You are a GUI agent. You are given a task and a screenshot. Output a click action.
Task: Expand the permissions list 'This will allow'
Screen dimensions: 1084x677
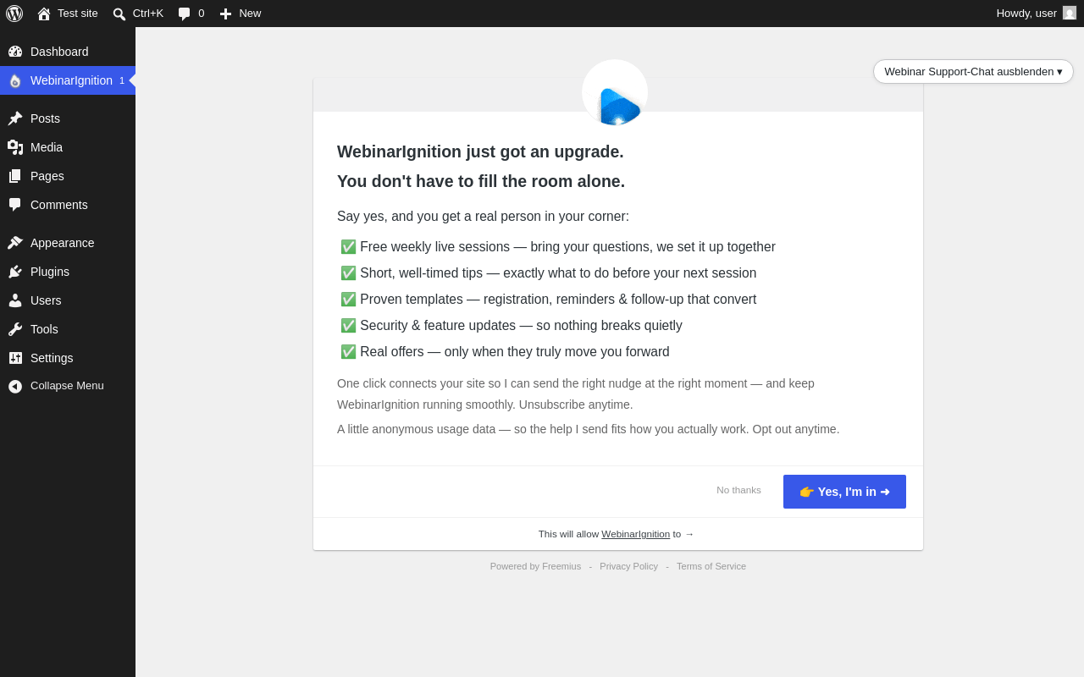[x=617, y=534]
